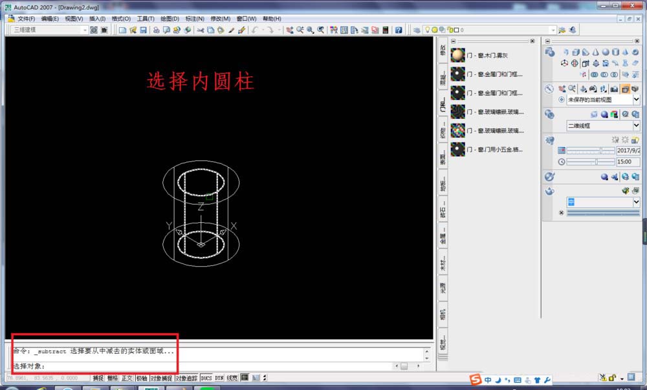Viewport: 647px width, 390px height.
Task: Toggle 极轴 (Polar) tracking in status bar
Action: [142, 378]
